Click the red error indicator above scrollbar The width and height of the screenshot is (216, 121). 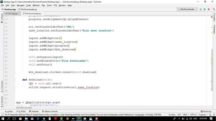point(212,17)
